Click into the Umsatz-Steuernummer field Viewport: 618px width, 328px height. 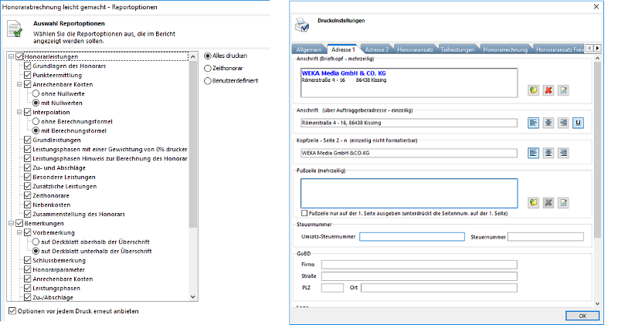412,237
